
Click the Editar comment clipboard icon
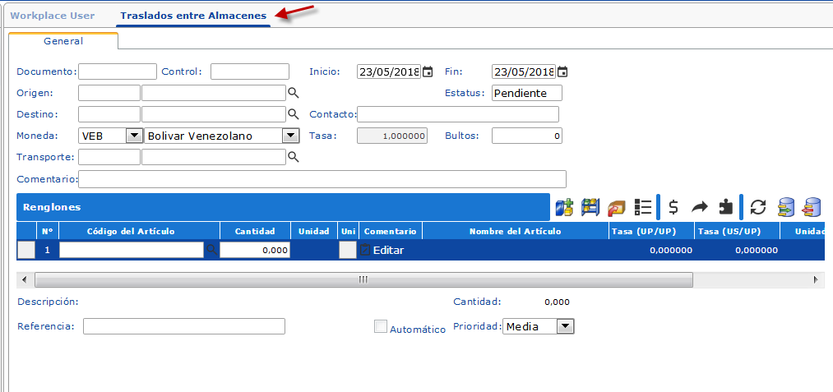point(364,250)
